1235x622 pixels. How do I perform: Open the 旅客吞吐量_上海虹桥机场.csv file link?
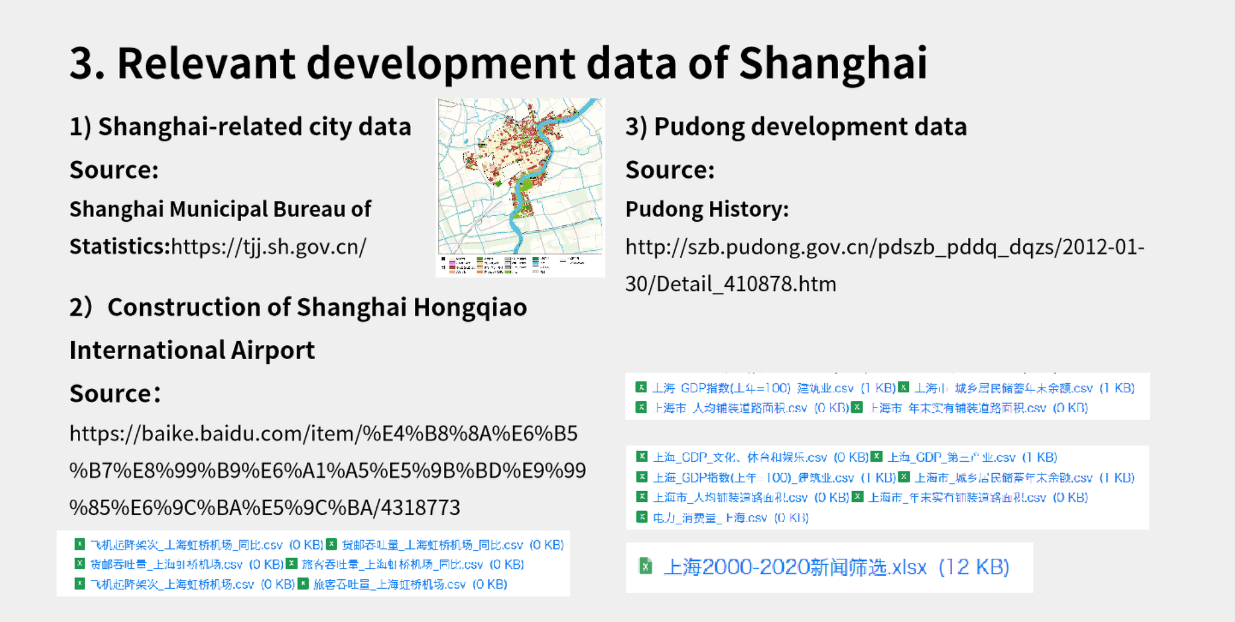coord(410,585)
